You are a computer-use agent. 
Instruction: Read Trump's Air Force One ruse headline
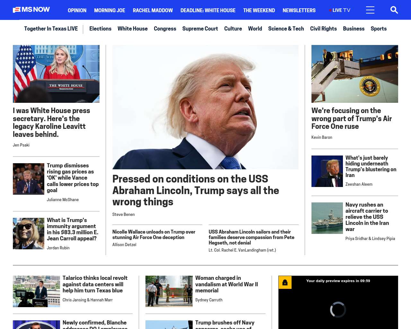352,119
